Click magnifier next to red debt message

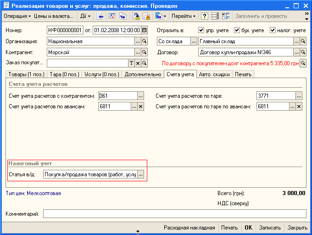[303, 63]
